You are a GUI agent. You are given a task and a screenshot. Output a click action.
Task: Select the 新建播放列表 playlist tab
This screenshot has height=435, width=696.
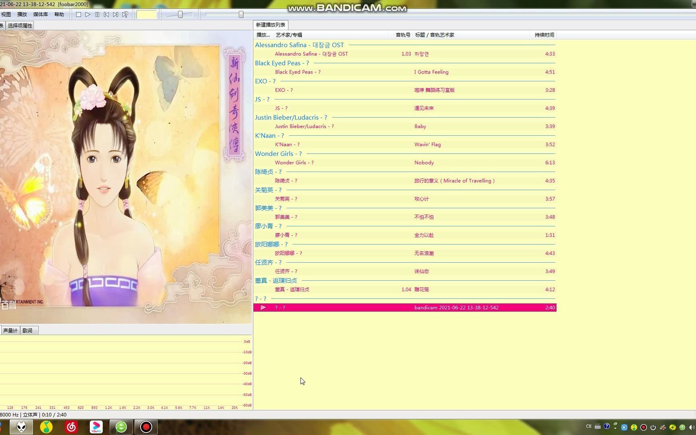271,25
